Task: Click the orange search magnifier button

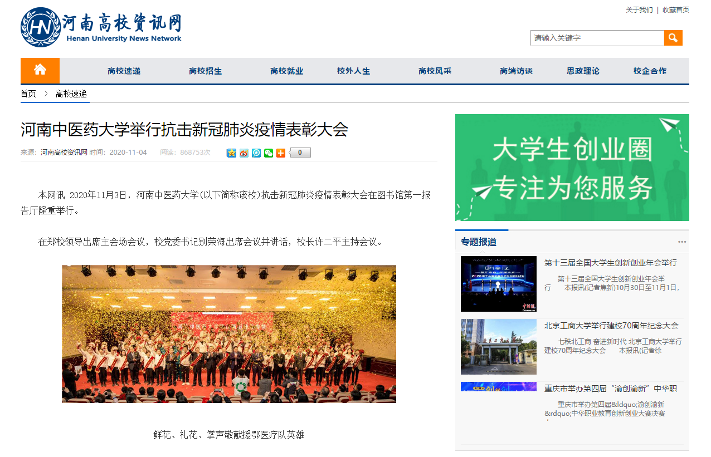Action: [673, 38]
